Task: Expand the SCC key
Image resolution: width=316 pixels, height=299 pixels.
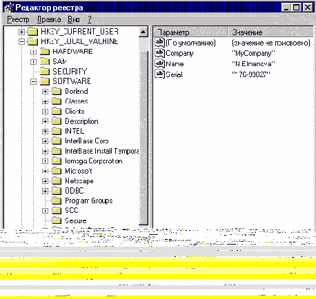Action: pos(46,211)
